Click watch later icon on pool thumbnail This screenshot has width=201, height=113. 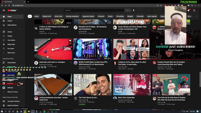pyautogui.click(x=70, y=40)
